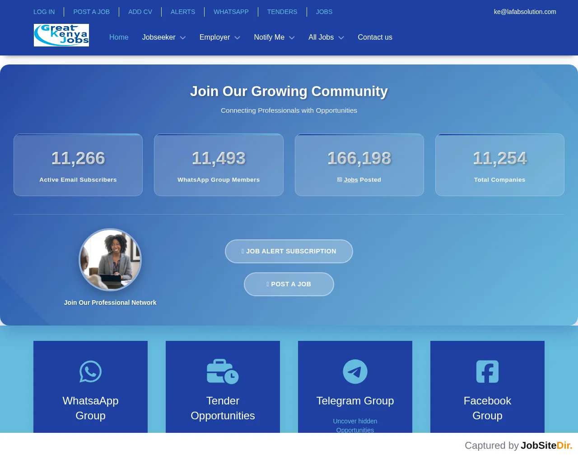Go to Home in the main navigation
Image resolution: width=578 pixels, height=459 pixels.
tap(119, 37)
